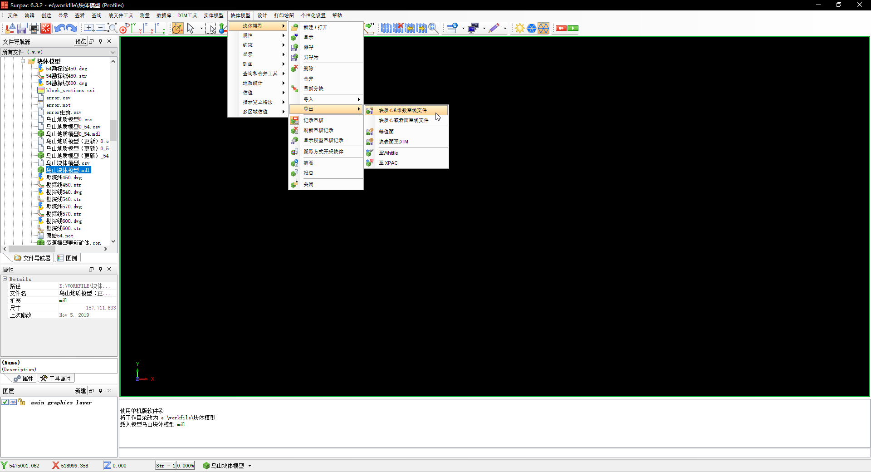Uncheck the main graphics layer checkbox
This screenshot has height=472, width=871.
pos(5,402)
